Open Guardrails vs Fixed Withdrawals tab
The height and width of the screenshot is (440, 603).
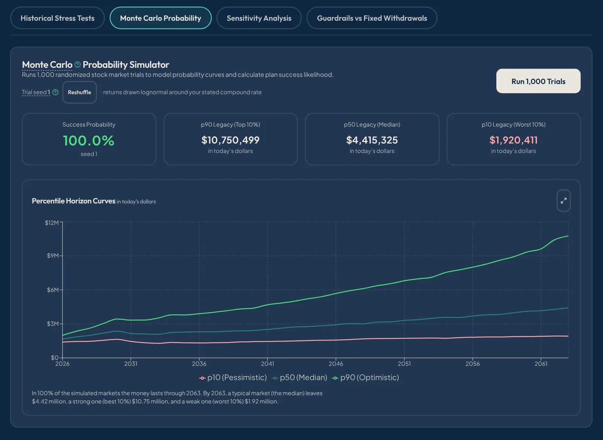coord(372,18)
